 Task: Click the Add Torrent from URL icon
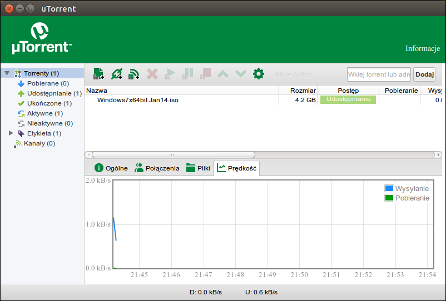pyautogui.click(x=117, y=74)
